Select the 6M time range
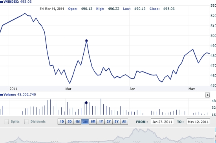The width and height of the screenshot is (216, 143). pyautogui.click(x=93, y=121)
